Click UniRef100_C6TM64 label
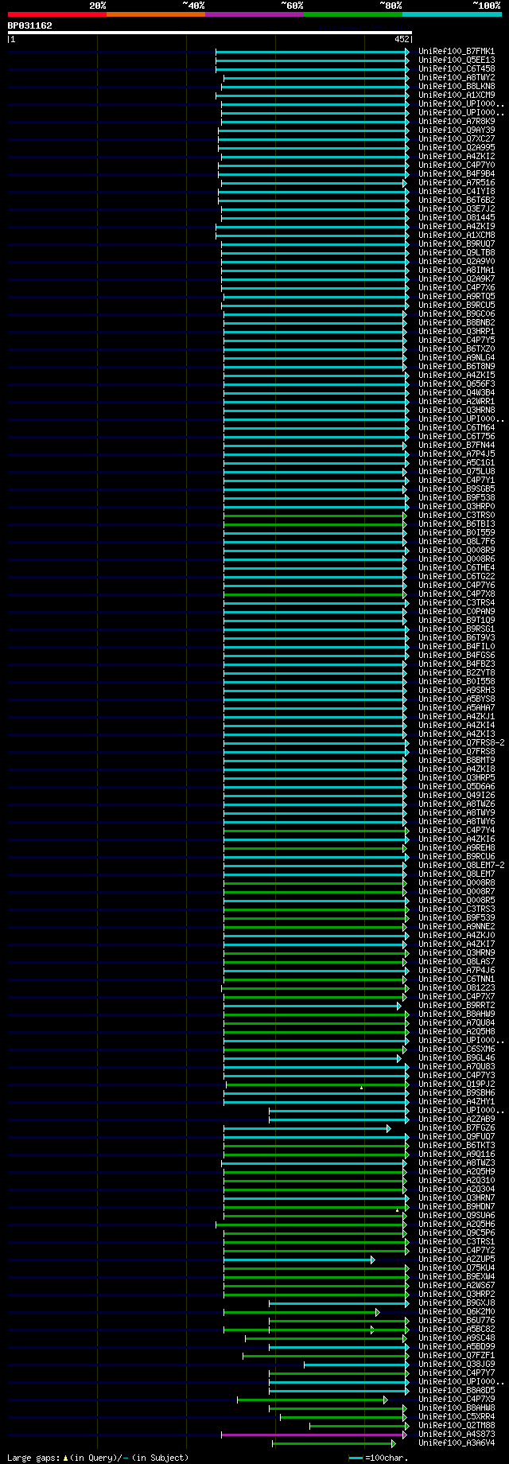509x1464 pixels. tap(457, 427)
